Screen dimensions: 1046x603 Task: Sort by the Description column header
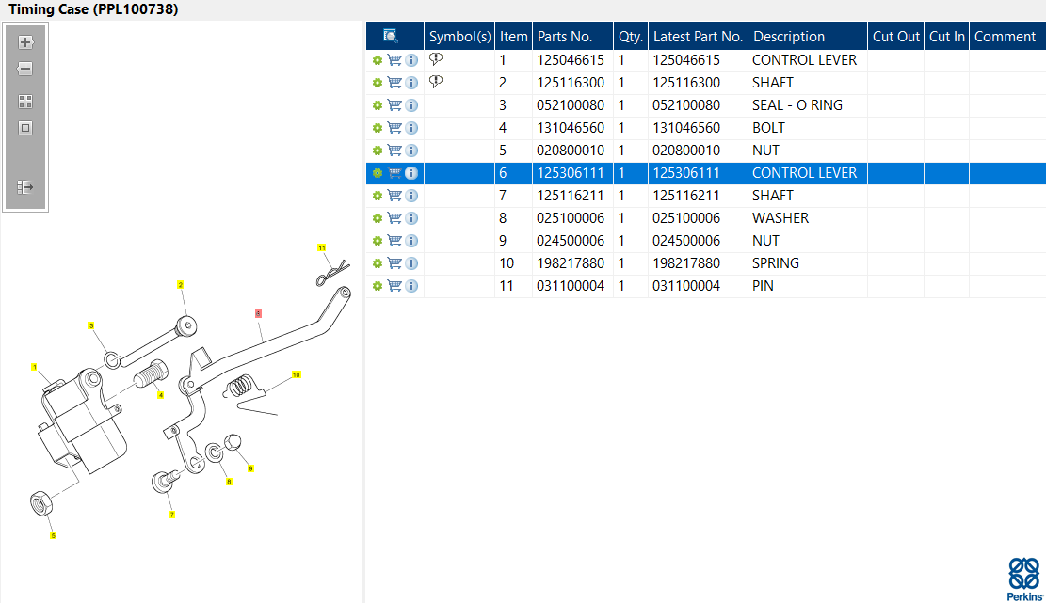click(x=808, y=36)
